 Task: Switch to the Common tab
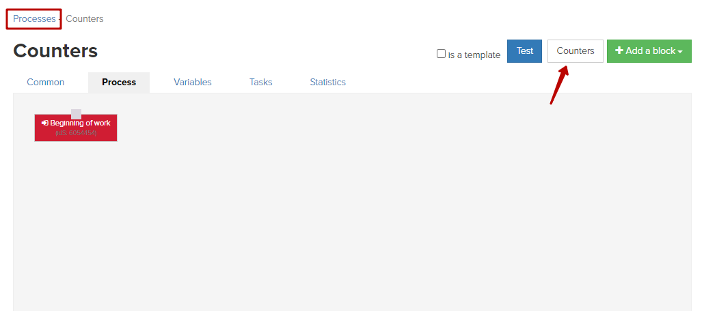(x=46, y=82)
